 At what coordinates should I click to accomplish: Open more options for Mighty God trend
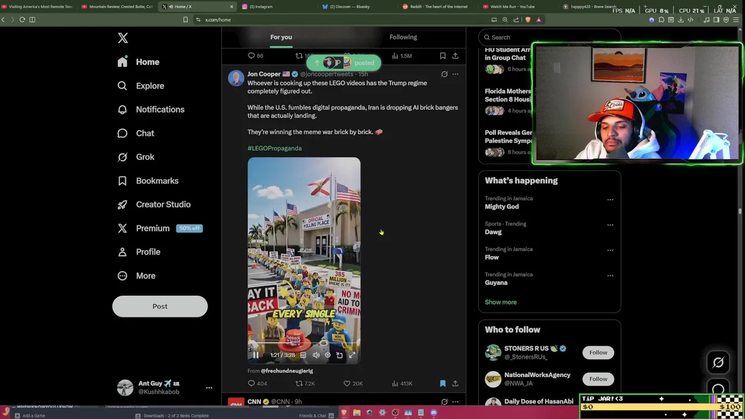click(x=610, y=200)
